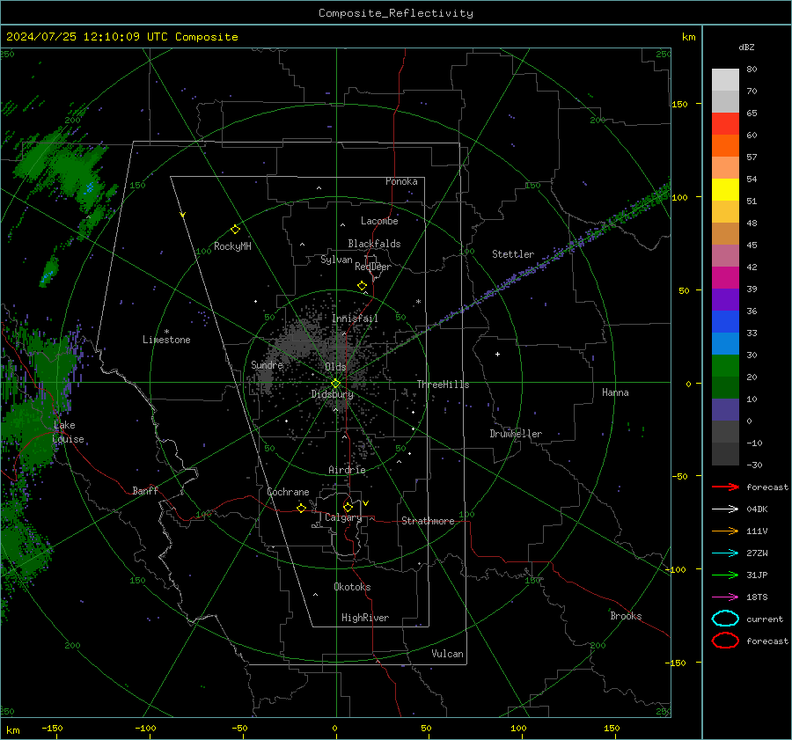Click the RedDeer city label
Image resolution: width=792 pixels, height=740 pixels.
pyautogui.click(x=373, y=267)
